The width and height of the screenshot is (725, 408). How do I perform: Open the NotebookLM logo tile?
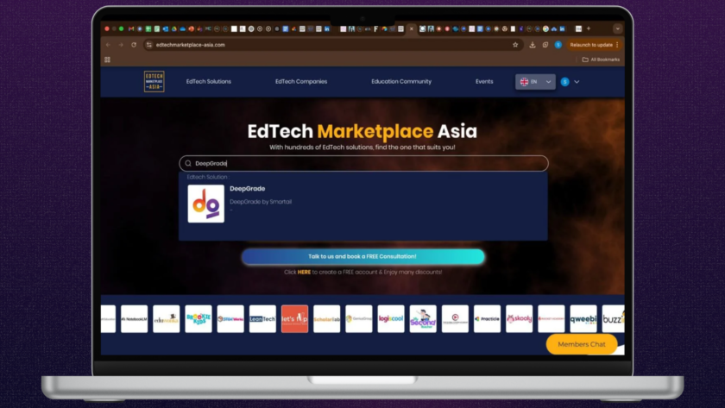pos(134,319)
